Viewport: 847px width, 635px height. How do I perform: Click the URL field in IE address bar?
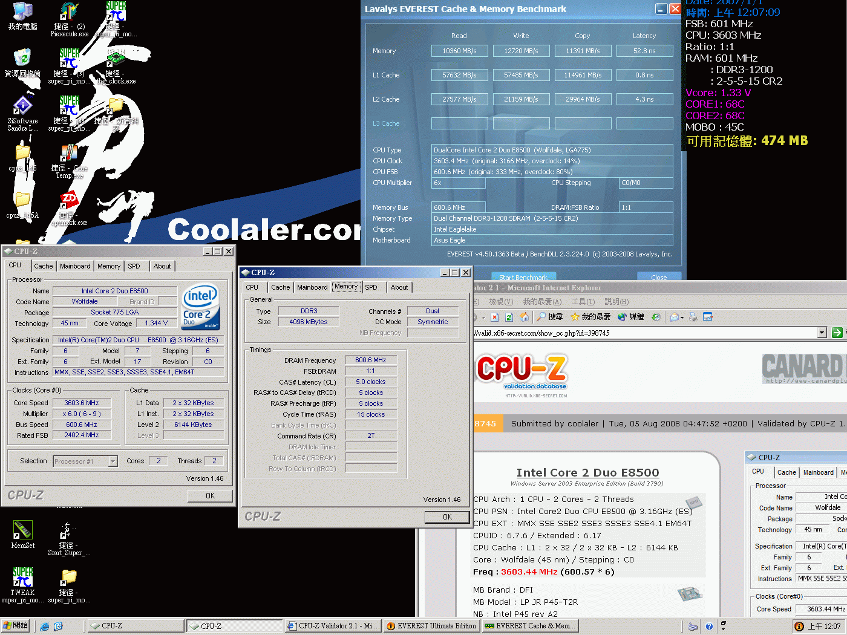645,333
